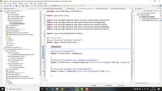Open the Refactor menu
162x91 pixels.
click(x=15, y=3)
